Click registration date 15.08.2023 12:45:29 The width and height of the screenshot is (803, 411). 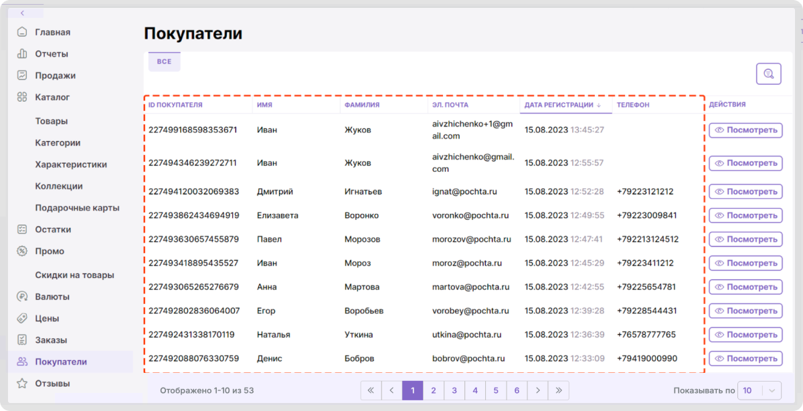(564, 263)
